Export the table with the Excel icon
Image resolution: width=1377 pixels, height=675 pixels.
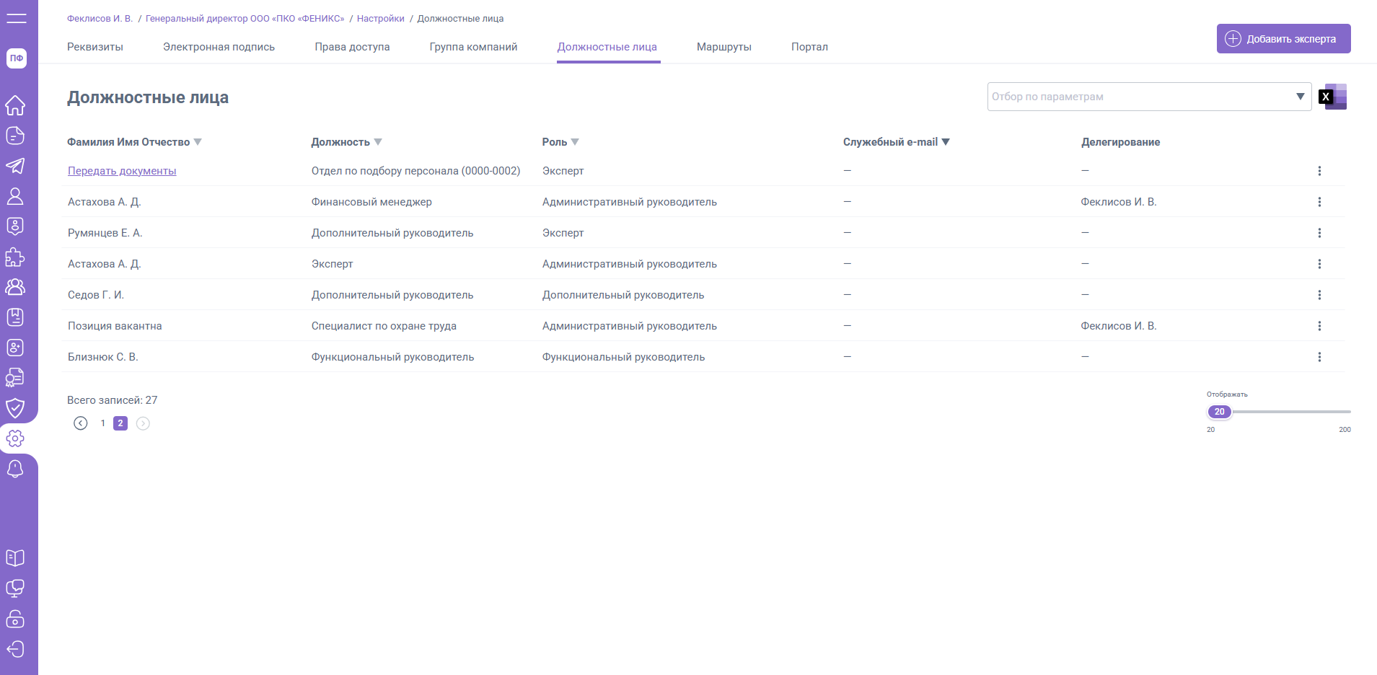[x=1333, y=97]
